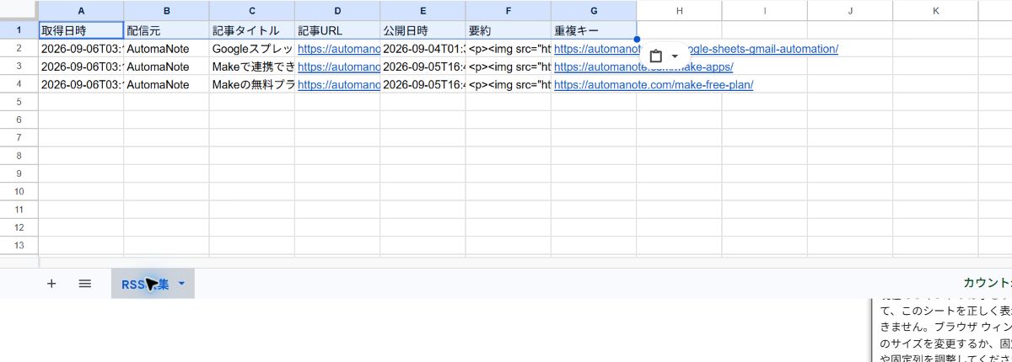The height and width of the screenshot is (362, 1012).
Task: Expand the paste options dropdown arrow
Action: (x=675, y=56)
